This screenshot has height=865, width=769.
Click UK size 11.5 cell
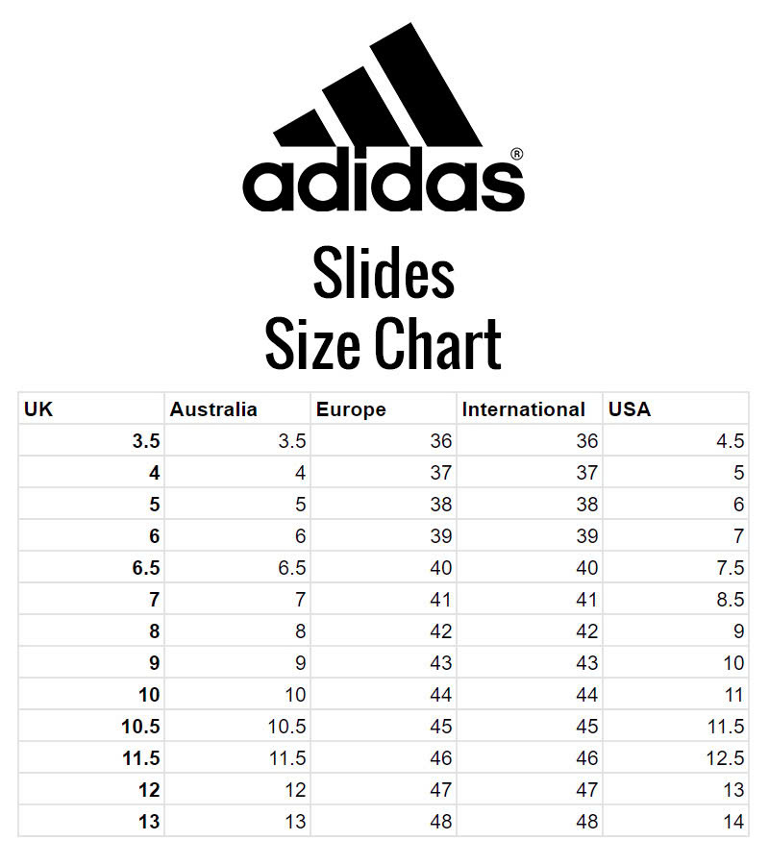(x=91, y=758)
